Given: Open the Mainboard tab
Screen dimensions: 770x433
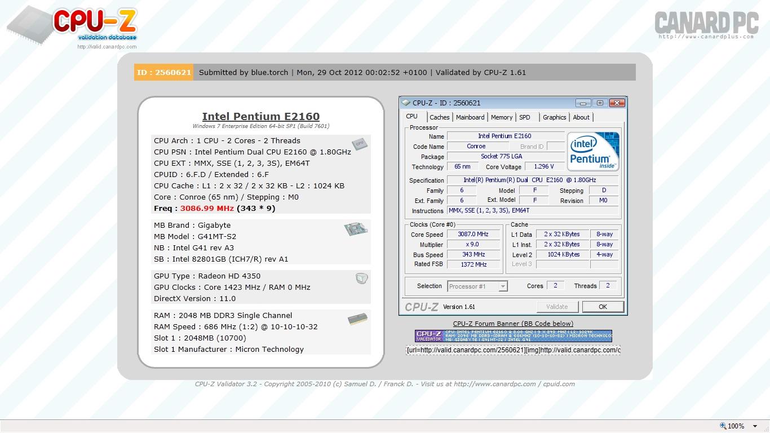Looking at the screenshot, I should coord(470,117).
